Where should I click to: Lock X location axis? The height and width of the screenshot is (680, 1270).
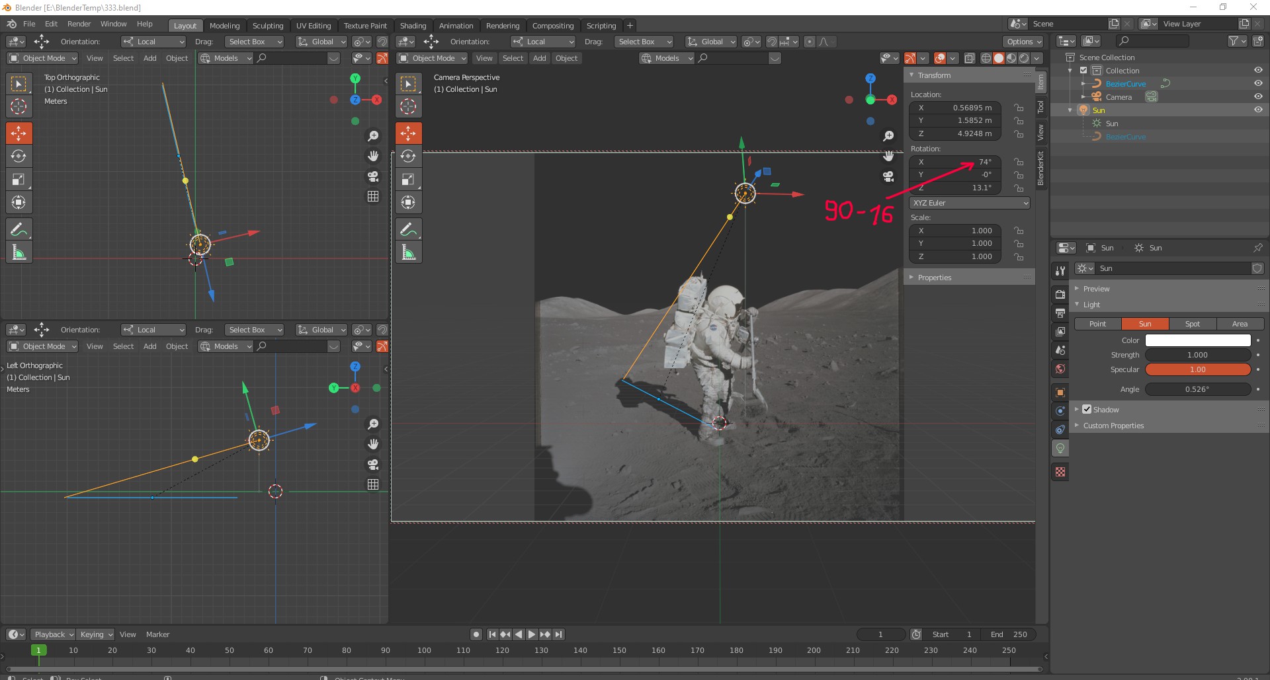(x=1019, y=108)
